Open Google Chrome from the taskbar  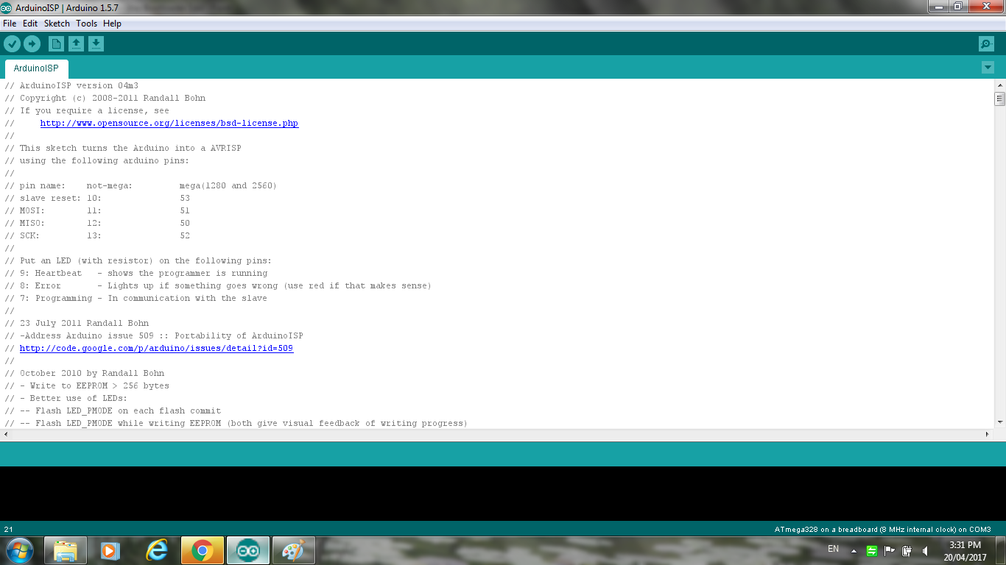203,550
